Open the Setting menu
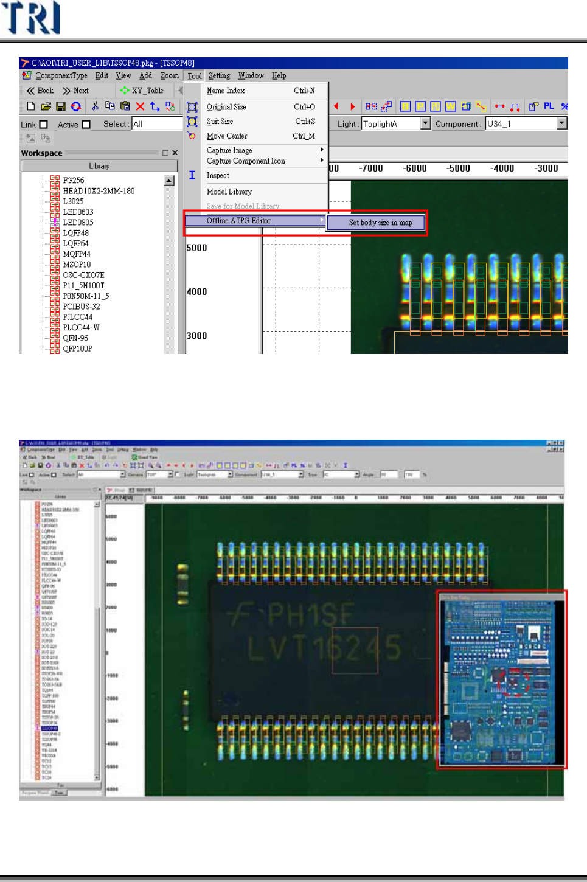Viewport: 587px width, 882px height. [219, 76]
